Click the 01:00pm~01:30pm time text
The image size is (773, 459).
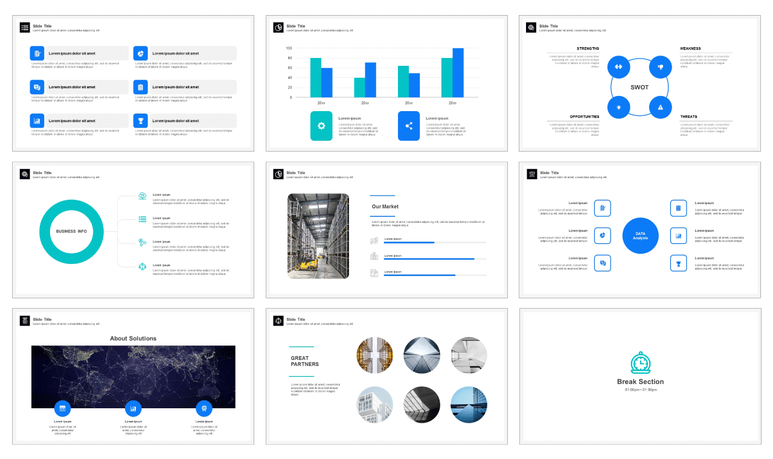(641, 390)
